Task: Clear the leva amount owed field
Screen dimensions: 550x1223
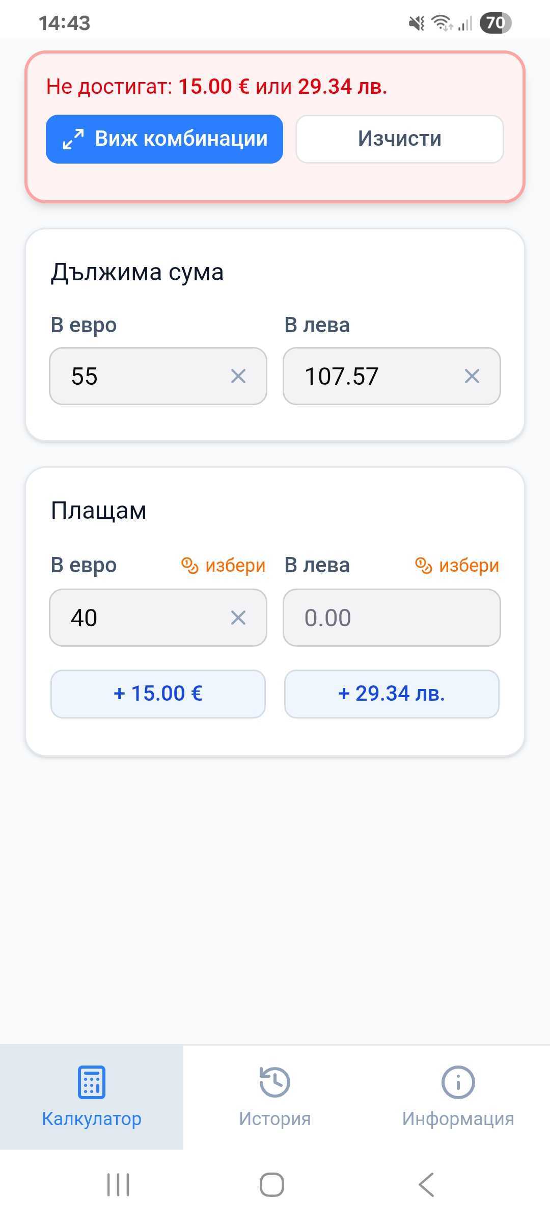Action: [x=472, y=377]
